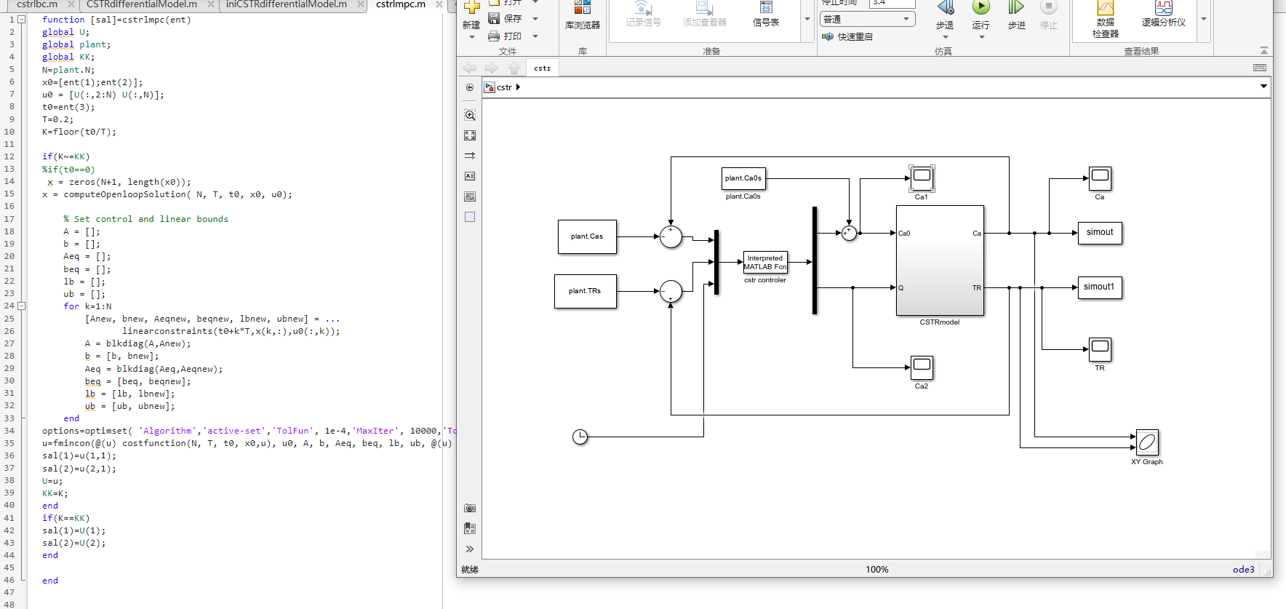Click the annotation text tool icon
The image size is (1286, 609).
coord(470,176)
